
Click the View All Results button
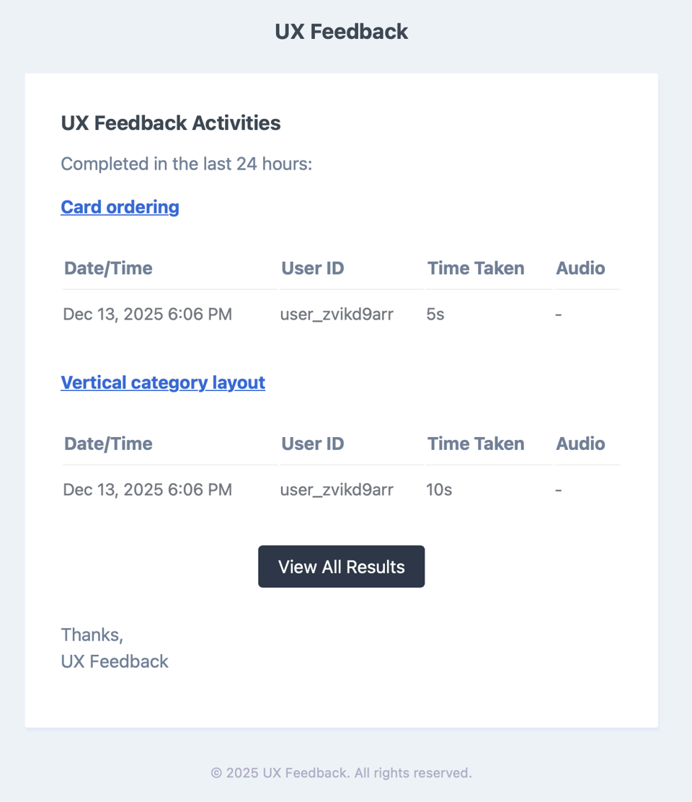341,567
